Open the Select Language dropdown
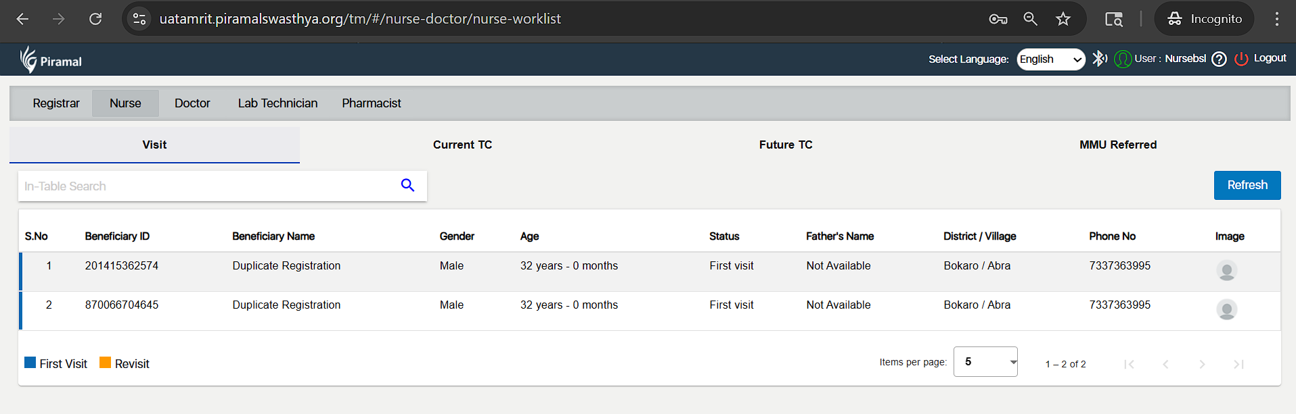The width and height of the screenshot is (1296, 414). 1050,59
